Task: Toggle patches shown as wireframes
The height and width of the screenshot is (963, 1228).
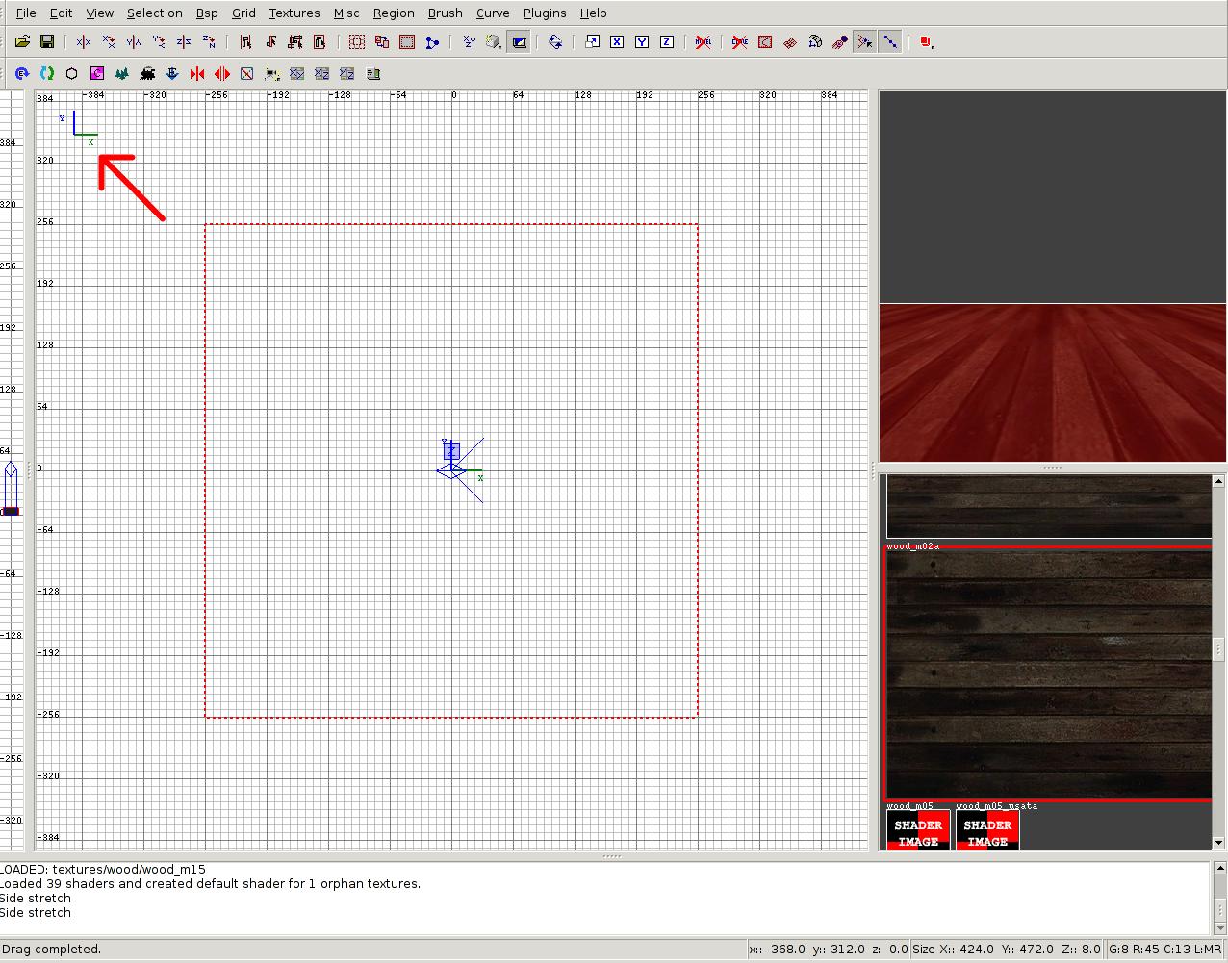Action: click(790, 42)
